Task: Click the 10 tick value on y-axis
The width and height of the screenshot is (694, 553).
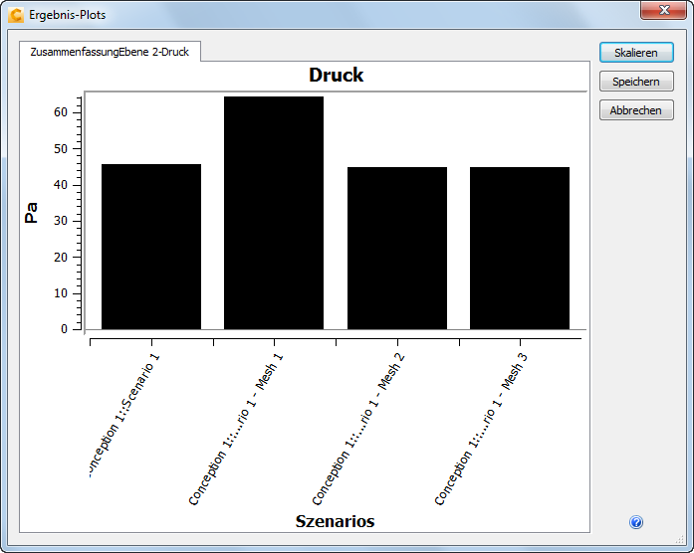Action: click(x=61, y=293)
